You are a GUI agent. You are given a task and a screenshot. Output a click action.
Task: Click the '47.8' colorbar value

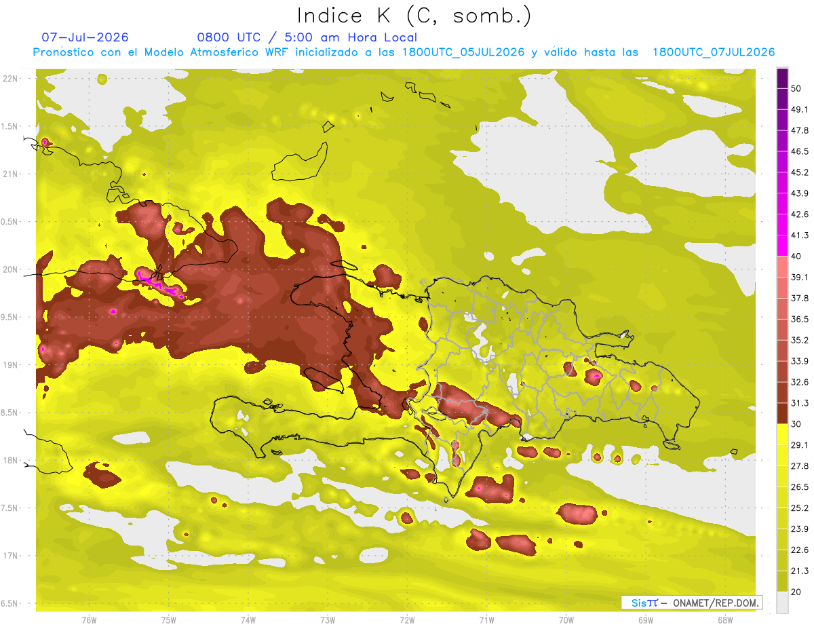(800, 130)
